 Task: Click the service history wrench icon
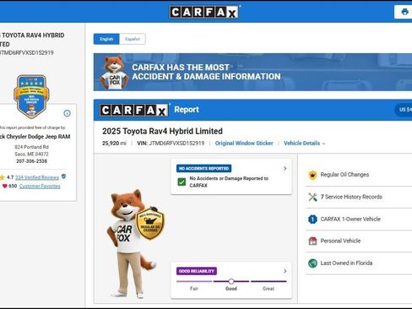pyautogui.click(x=312, y=197)
